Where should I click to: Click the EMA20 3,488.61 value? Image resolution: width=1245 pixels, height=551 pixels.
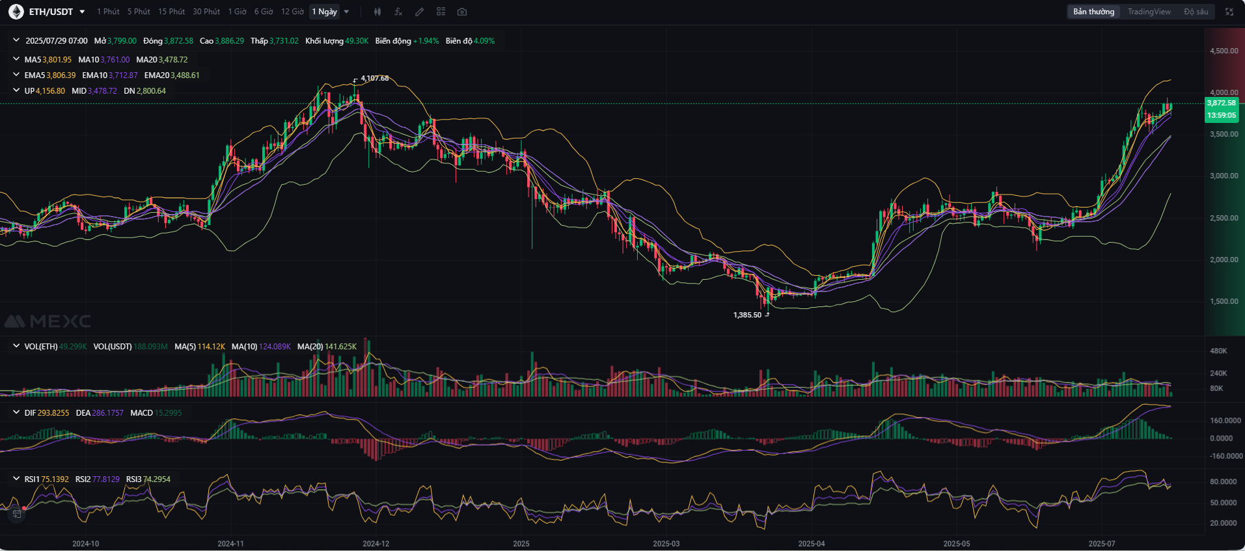tap(172, 75)
